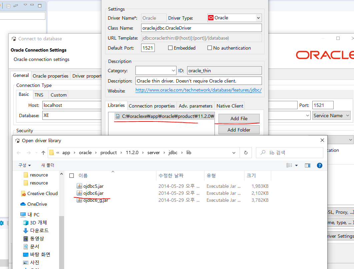This screenshot has width=354, height=269.
Task: Click driver ID field oracle_thin
Action: (x=225, y=71)
